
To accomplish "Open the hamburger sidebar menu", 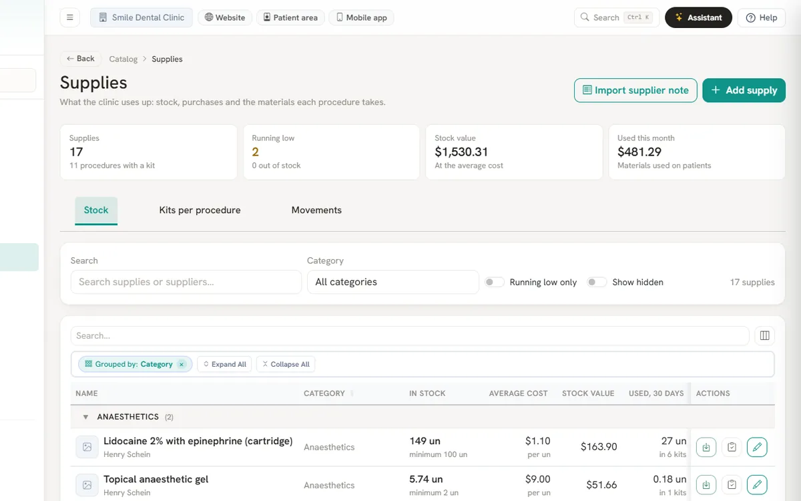I will 70,17.
